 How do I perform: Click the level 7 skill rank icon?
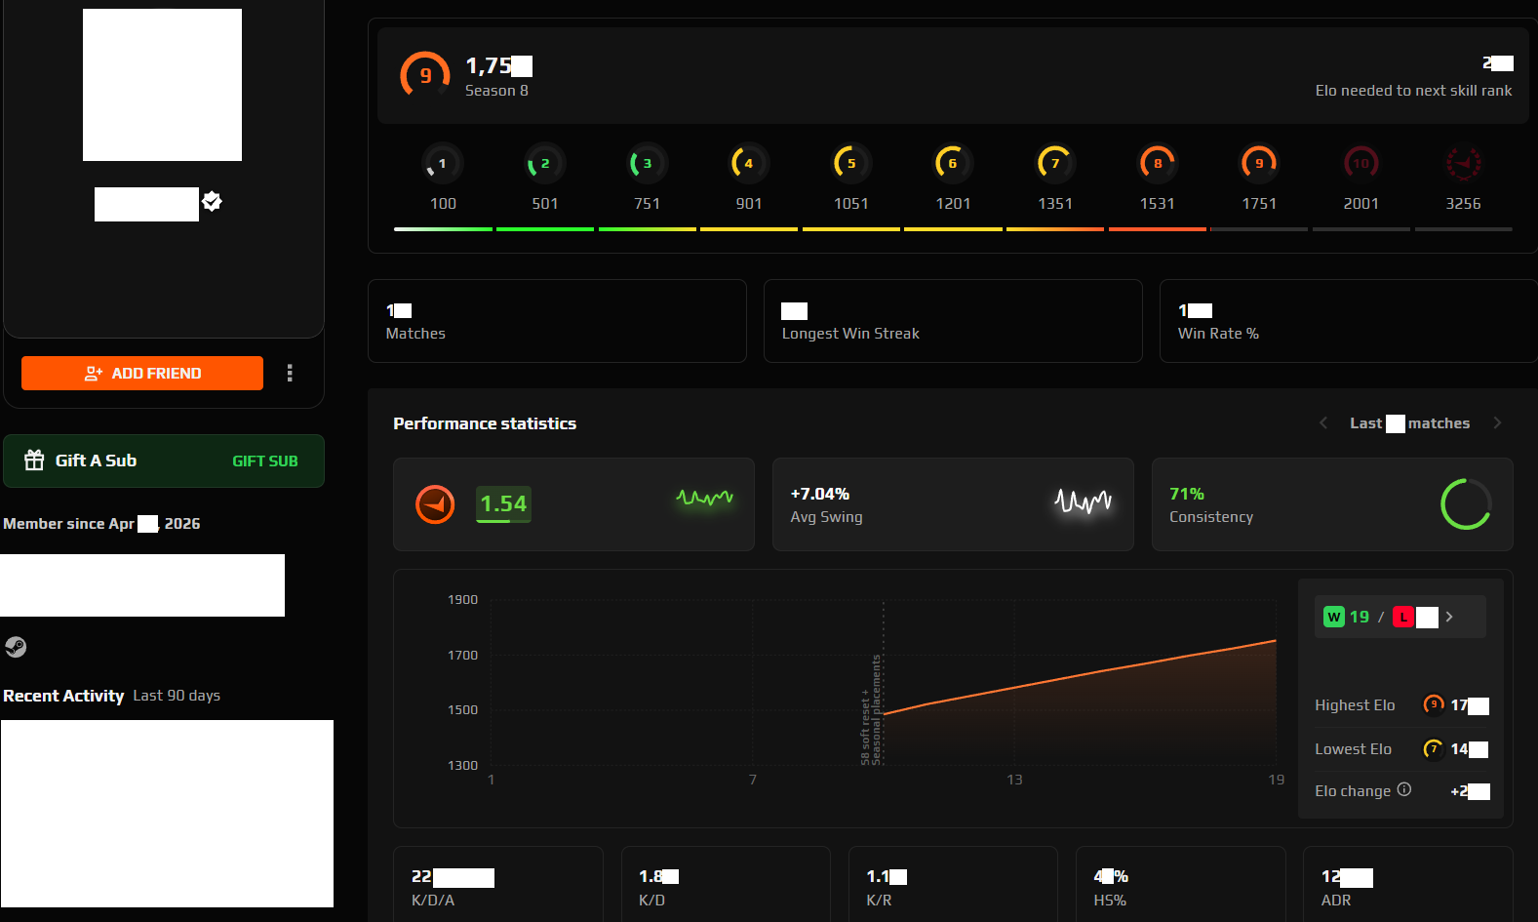[1054, 164]
